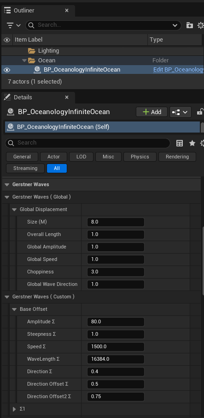Screen dimensions: 204x418
Task: Open the Edit BP_Oceanology blueprint link
Action: (179, 70)
